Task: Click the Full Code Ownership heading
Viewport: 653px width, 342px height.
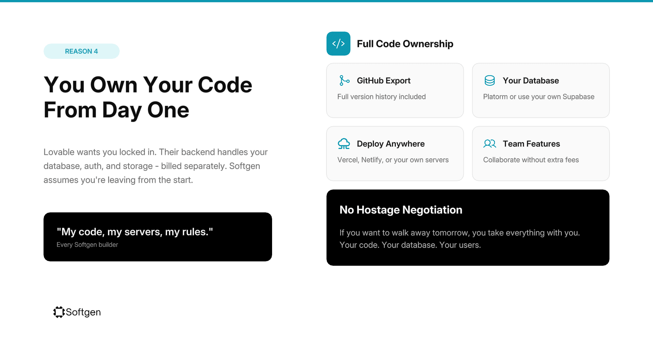Action: click(x=405, y=44)
